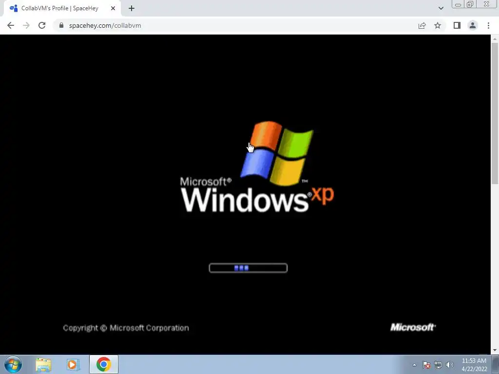This screenshot has height=374, width=499.
Task: Close the Chrome window
Action: pyautogui.click(x=487, y=4)
